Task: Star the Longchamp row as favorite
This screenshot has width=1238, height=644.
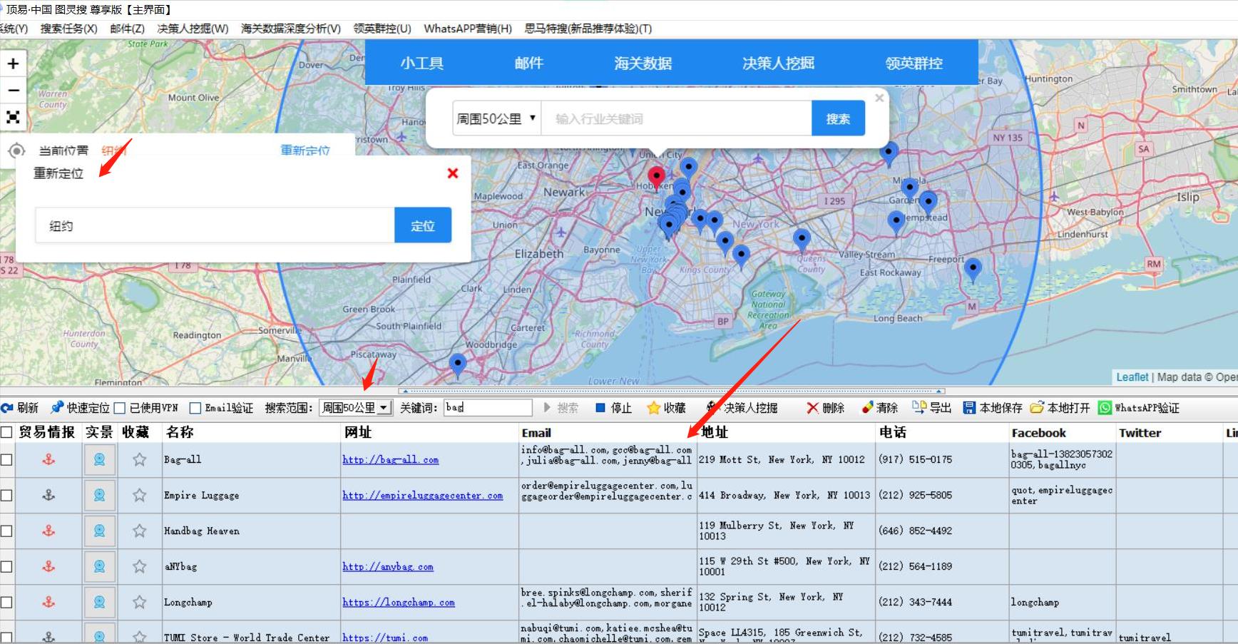Action: point(139,602)
